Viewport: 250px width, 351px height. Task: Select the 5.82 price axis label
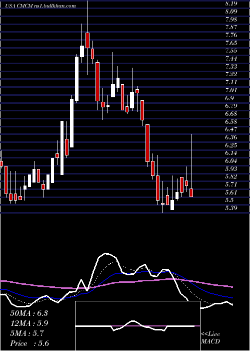click(231, 177)
